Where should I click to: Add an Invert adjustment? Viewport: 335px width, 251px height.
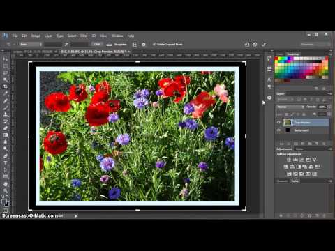click(289, 174)
